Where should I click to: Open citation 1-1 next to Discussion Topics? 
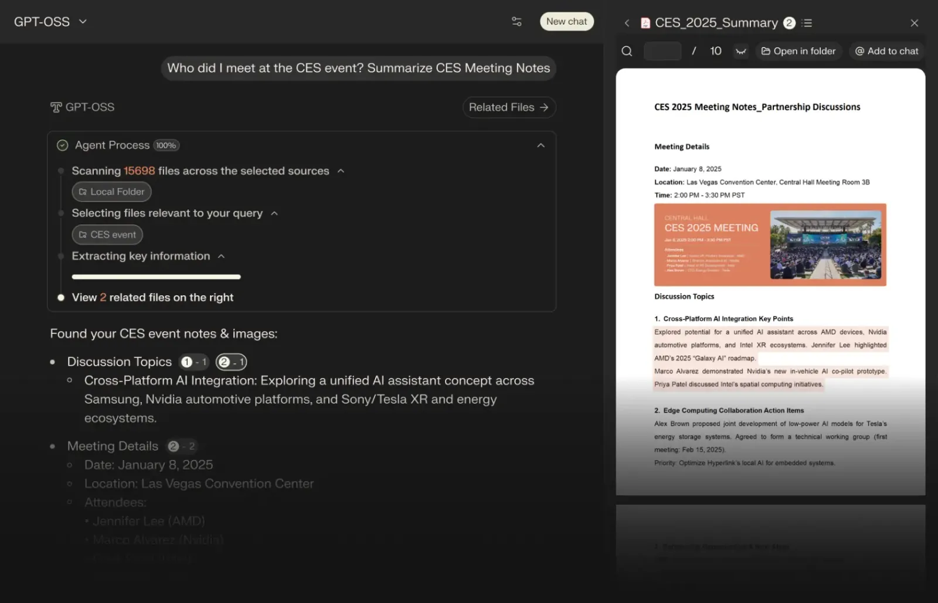[194, 362]
